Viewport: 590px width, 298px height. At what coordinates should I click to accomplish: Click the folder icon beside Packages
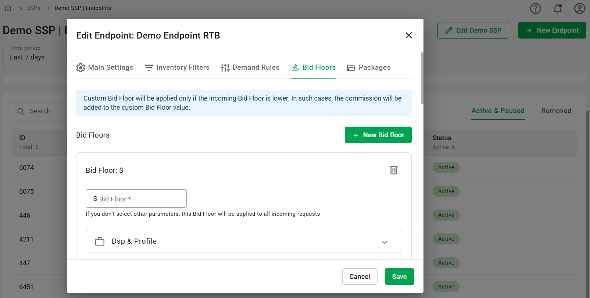click(351, 68)
